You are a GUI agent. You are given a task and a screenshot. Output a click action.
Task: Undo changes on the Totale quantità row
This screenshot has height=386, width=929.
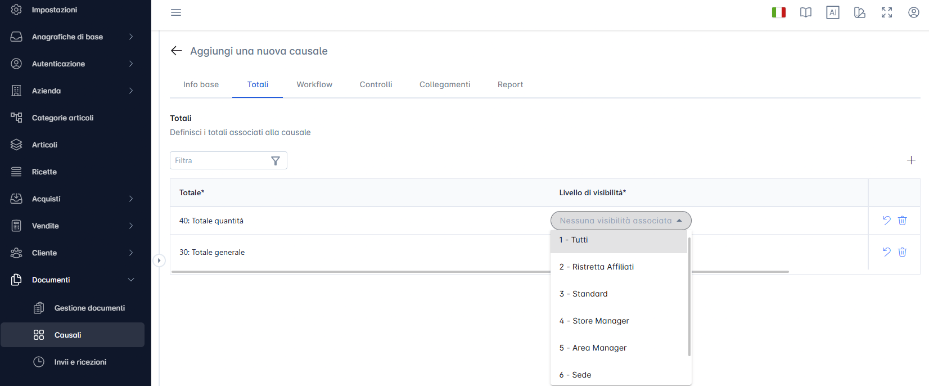(x=887, y=221)
